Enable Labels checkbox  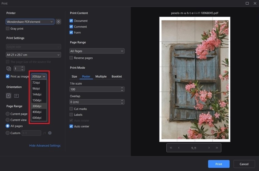click(71, 115)
